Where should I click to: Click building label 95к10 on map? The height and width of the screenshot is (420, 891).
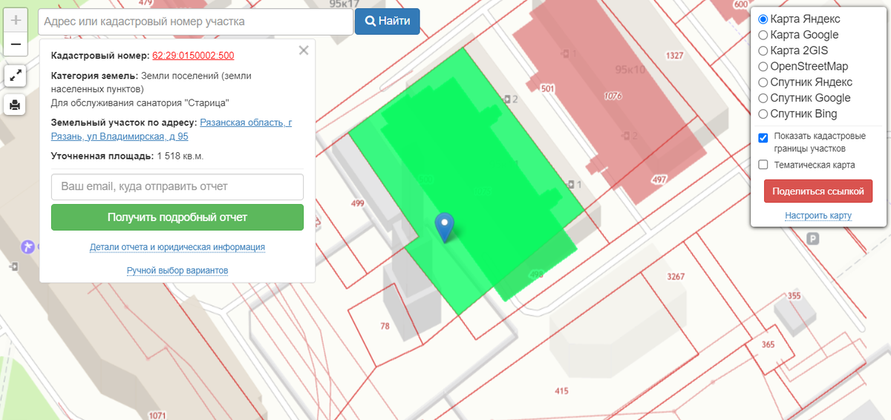tap(630, 70)
